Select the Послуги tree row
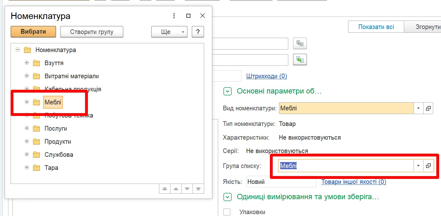 (x=107, y=128)
